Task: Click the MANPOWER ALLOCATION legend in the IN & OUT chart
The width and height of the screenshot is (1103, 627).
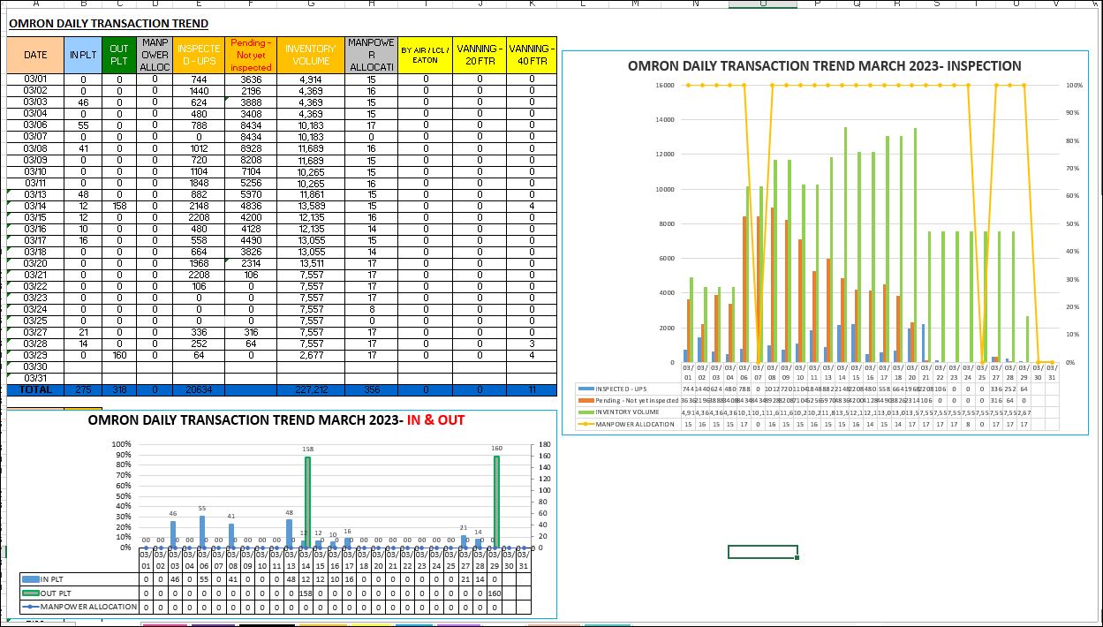Action: pyautogui.click(x=79, y=607)
